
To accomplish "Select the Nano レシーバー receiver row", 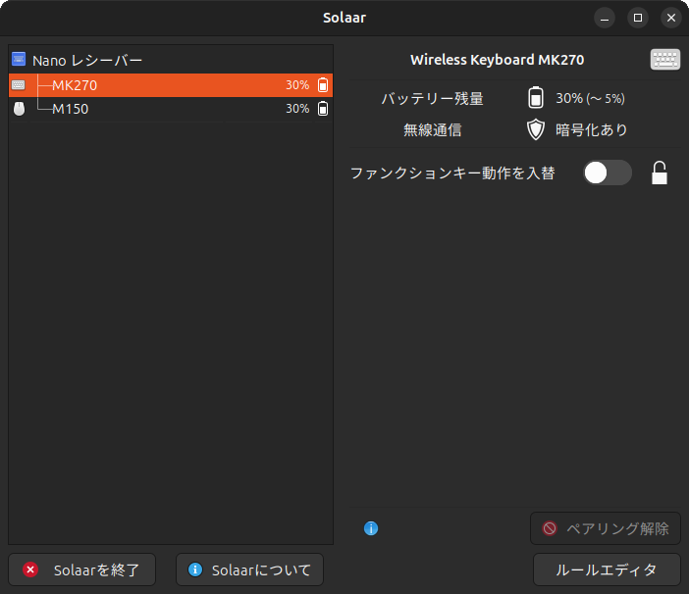I will [x=171, y=60].
